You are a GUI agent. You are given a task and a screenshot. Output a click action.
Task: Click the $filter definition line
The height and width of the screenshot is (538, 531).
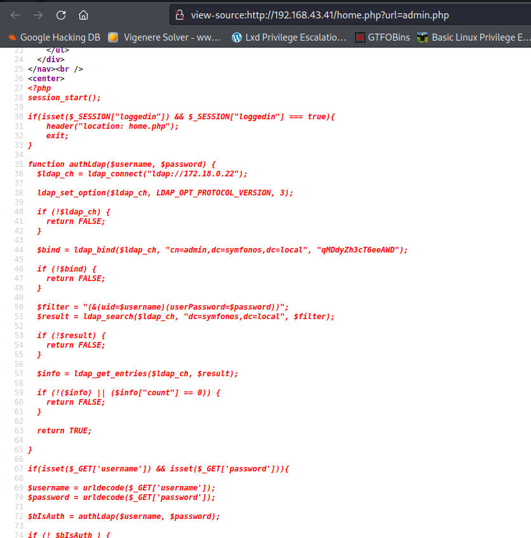coord(163,307)
